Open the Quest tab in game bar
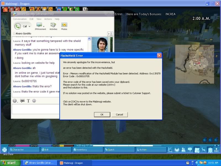This screenshot has width=221, height=166. click(x=120, y=150)
